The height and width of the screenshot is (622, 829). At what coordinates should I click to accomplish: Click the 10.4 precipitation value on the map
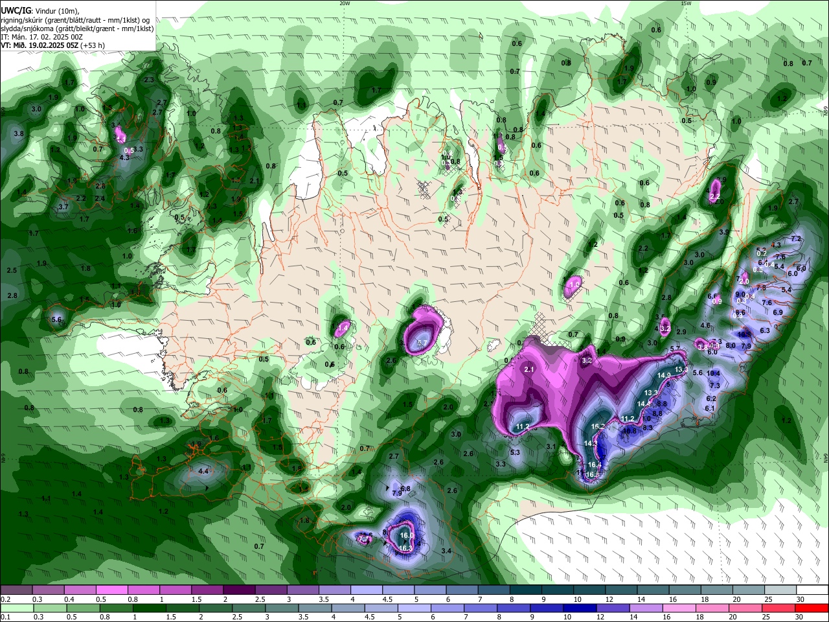(x=713, y=373)
